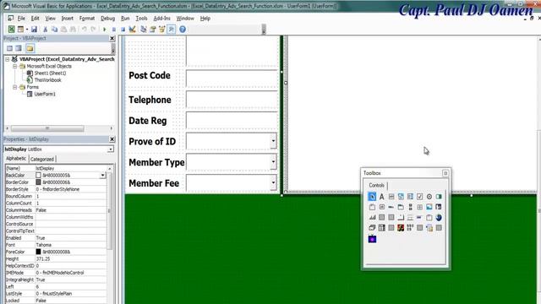This screenshot has width=541, height=304.
Task: Select the Select Objects arrow in Toolbox
Action: click(x=372, y=197)
